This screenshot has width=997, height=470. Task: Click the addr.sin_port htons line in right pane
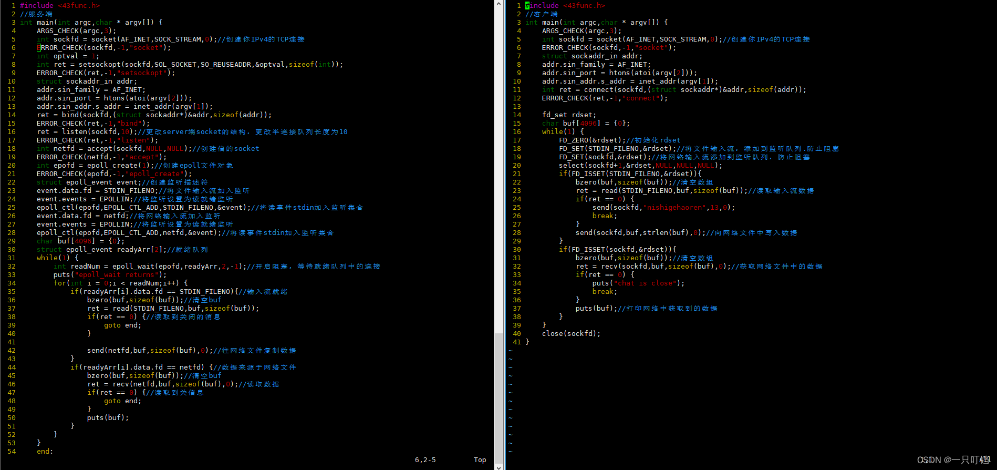pyautogui.click(x=620, y=73)
